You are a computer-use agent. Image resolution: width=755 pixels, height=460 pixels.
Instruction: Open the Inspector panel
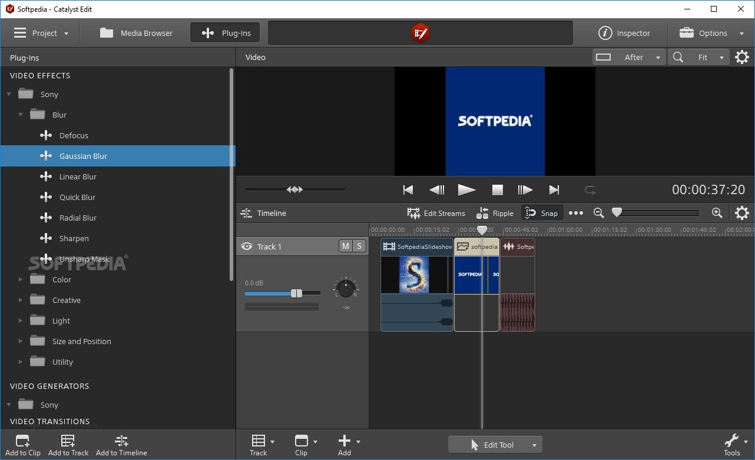tap(624, 33)
